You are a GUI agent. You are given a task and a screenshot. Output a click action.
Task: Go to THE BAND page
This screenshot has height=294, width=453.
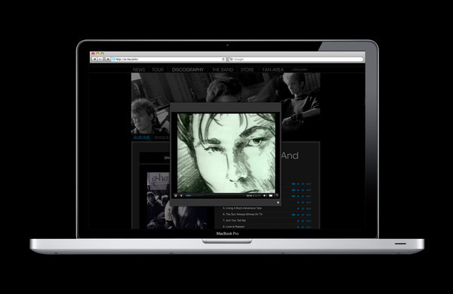223,70
